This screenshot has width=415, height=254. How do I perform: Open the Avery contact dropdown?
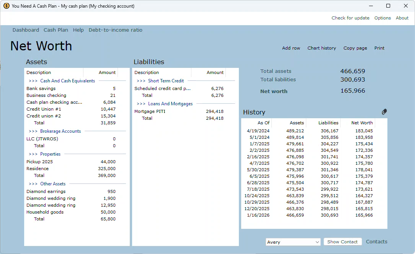(293, 242)
